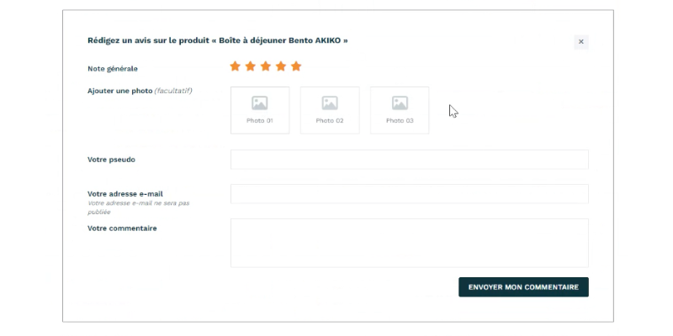Set rating to five stars
This screenshot has height=336, width=673.
(296, 66)
